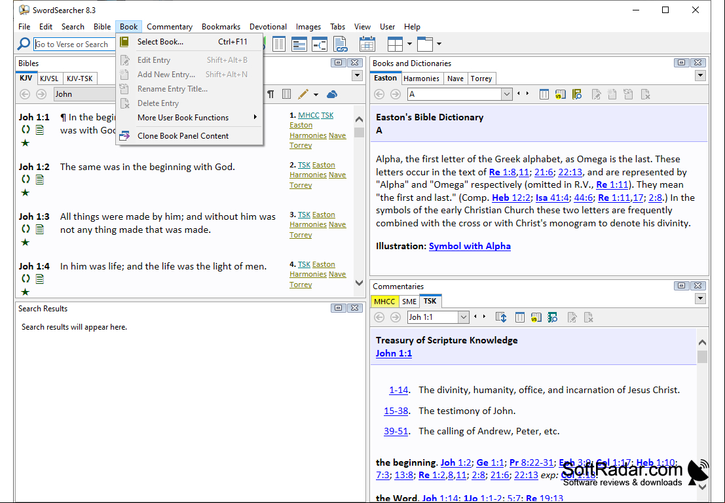Choose Clone Book Panel Content
The height and width of the screenshot is (503, 725).
click(x=189, y=136)
